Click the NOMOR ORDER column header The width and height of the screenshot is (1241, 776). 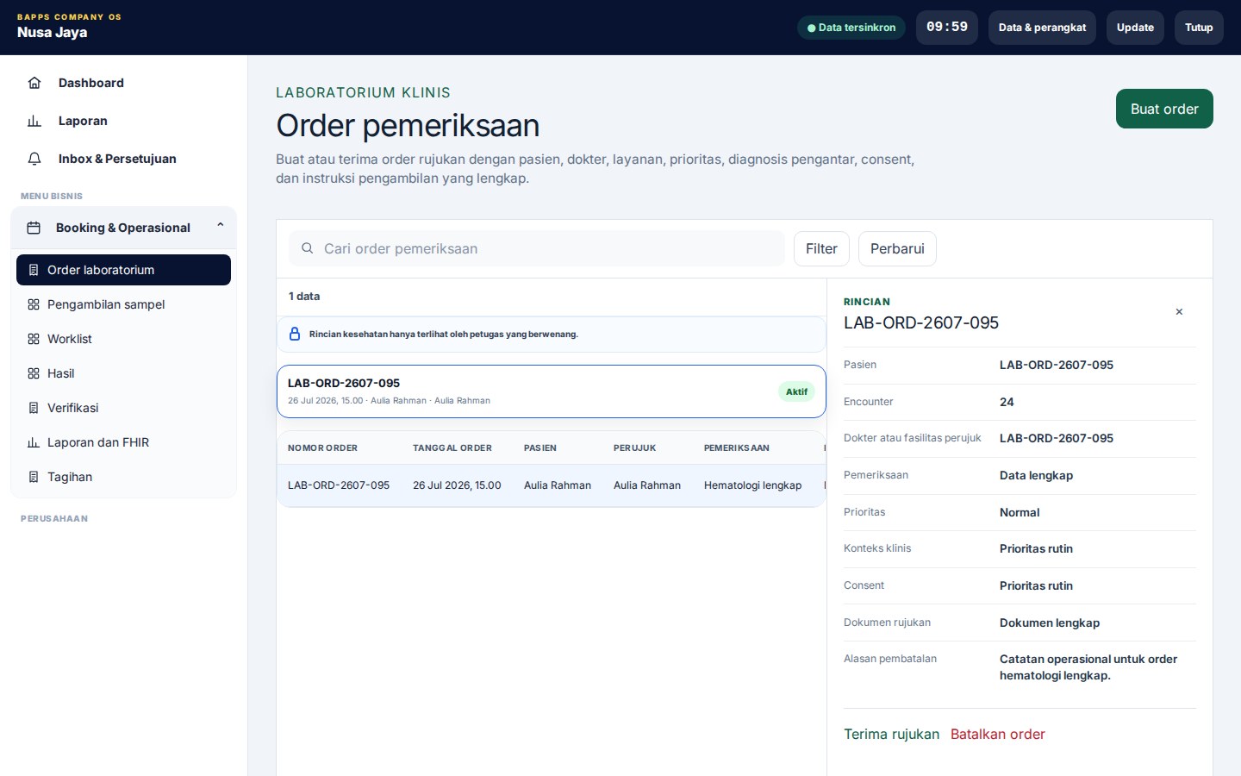coord(322,448)
